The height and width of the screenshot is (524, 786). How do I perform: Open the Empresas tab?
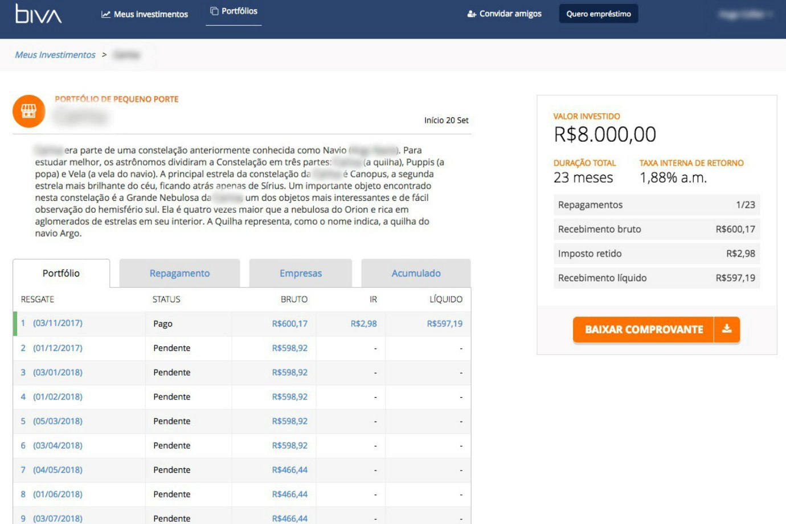301,273
